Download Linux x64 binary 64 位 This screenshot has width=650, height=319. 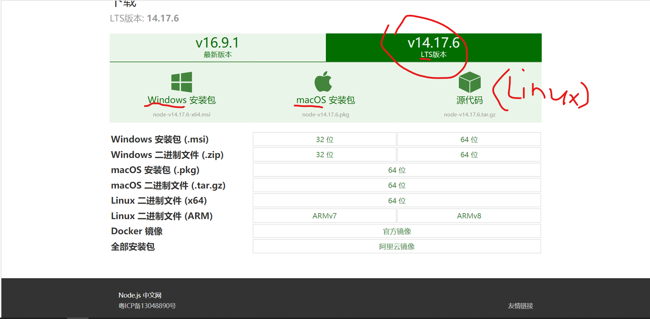397,200
